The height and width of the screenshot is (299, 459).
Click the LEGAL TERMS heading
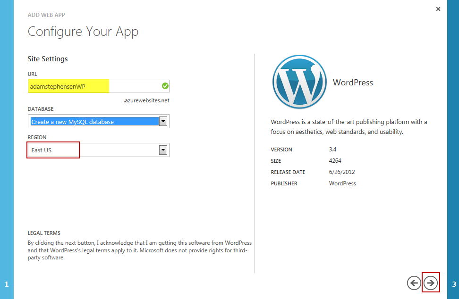pos(44,233)
